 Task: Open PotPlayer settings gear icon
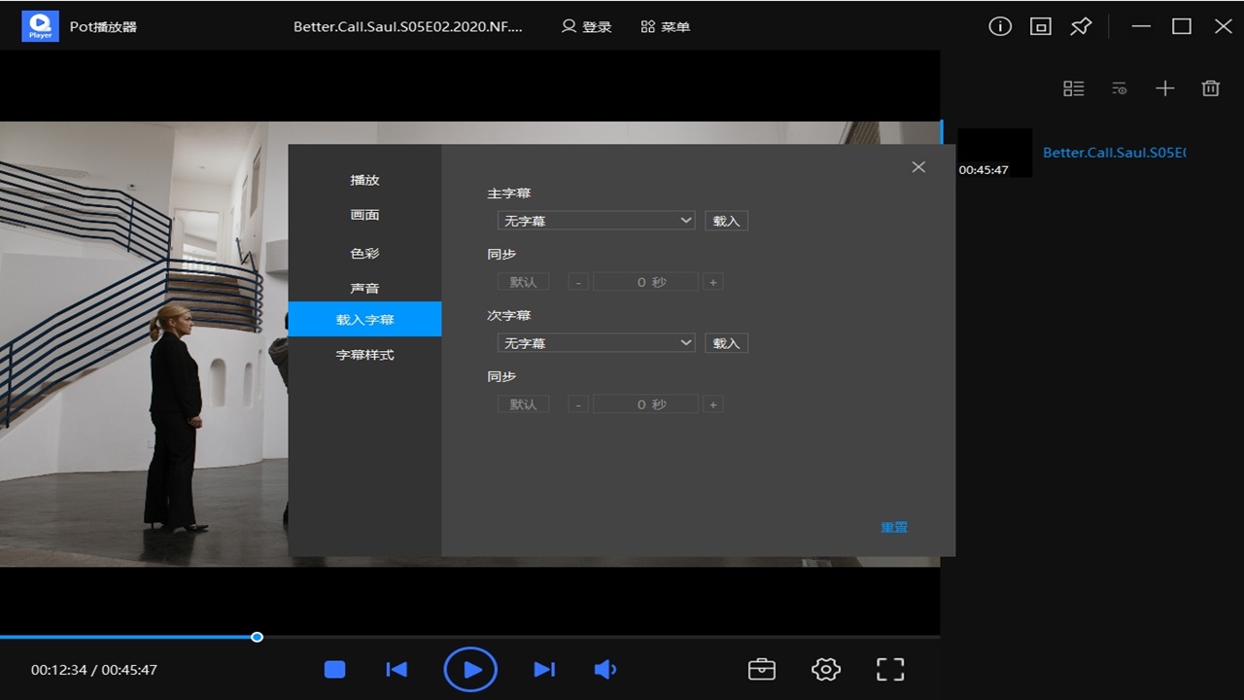pos(825,669)
